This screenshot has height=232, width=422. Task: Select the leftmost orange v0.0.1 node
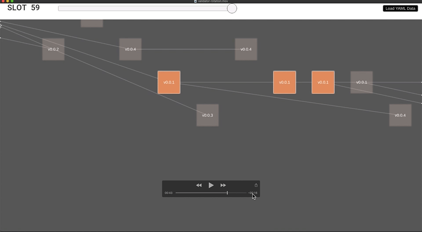[169, 82]
